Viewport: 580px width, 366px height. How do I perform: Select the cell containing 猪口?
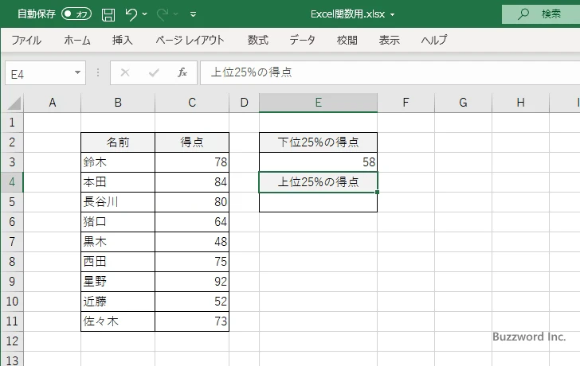pyautogui.click(x=118, y=222)
